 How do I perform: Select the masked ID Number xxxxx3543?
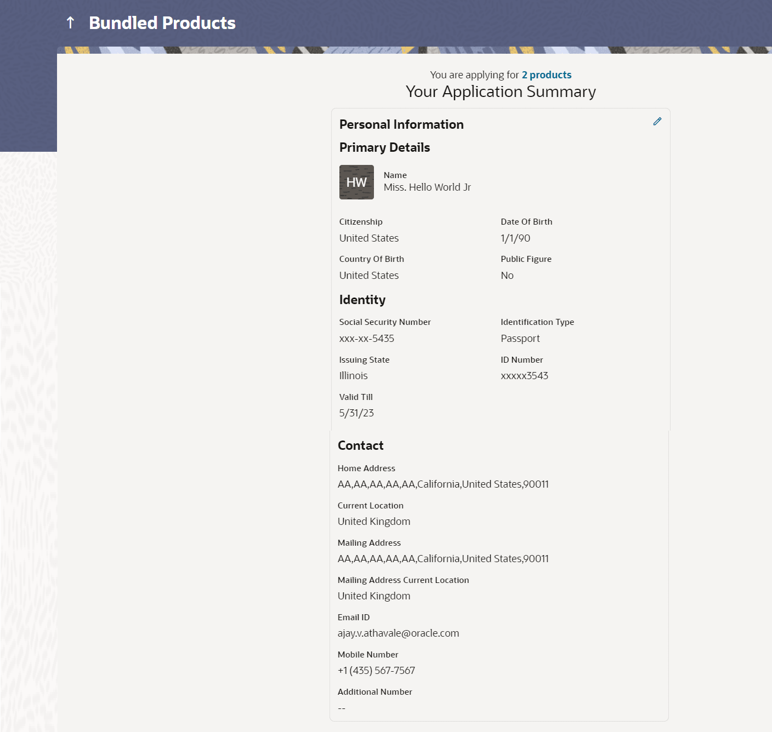click(524, 376)
